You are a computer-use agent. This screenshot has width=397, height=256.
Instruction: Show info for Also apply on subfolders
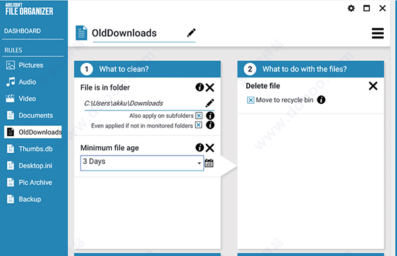point(210,116)
